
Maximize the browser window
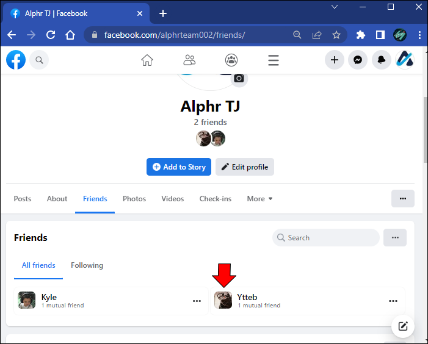[x=391, y=7]
